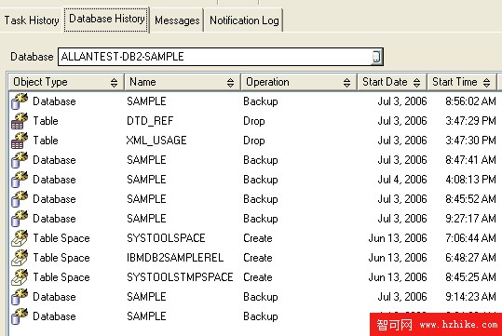
Task: Click the Jun 13, 2006 date in SYSTOOLSPACE row
Action: pyautogui.click(x=398, y=238)
